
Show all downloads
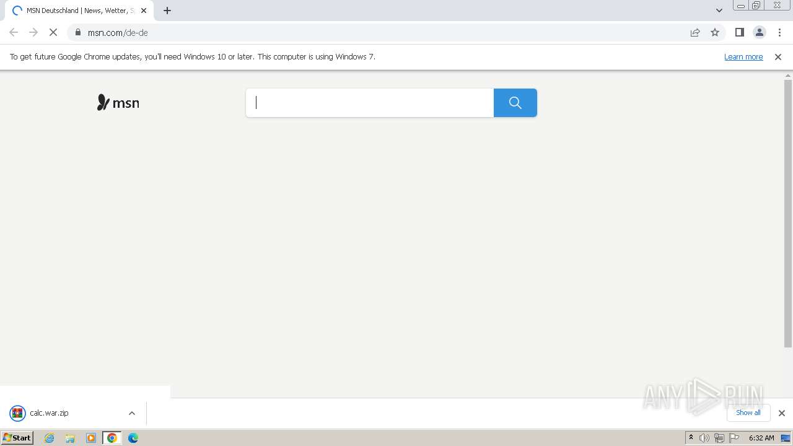coord(748,413)
